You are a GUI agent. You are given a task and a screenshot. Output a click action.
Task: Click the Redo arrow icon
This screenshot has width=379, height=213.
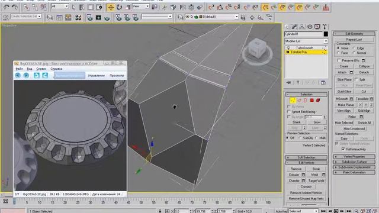pyautogui.click(x=15, y=7)
